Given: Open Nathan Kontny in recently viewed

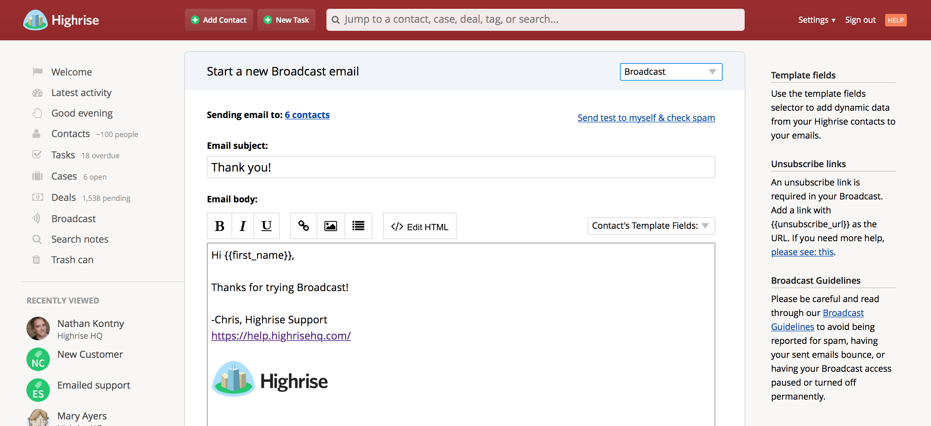Looking at the screenshot, I should tap(91, 323).
